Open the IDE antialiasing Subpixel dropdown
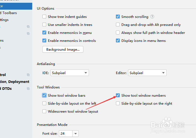Image resolution: width=196 pixels, height=138 pixels. (69, 73)
